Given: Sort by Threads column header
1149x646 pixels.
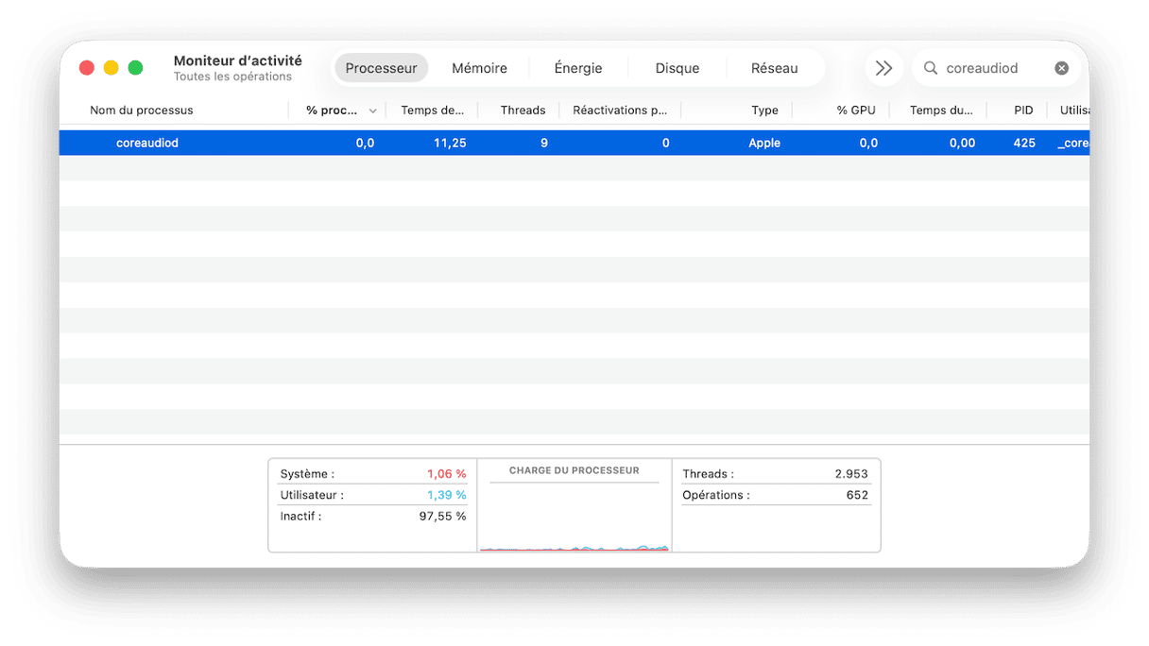Looking at the screenshot, I should tap(523, 110).
